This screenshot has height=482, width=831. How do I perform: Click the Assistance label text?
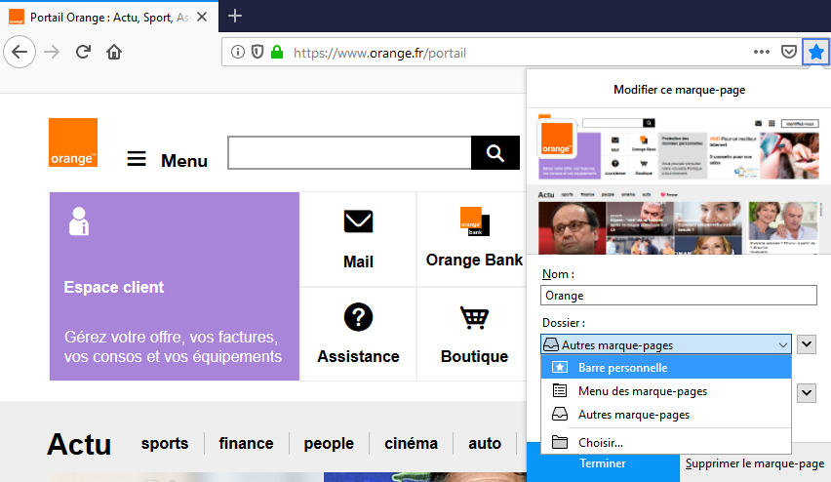pos(358,356)
